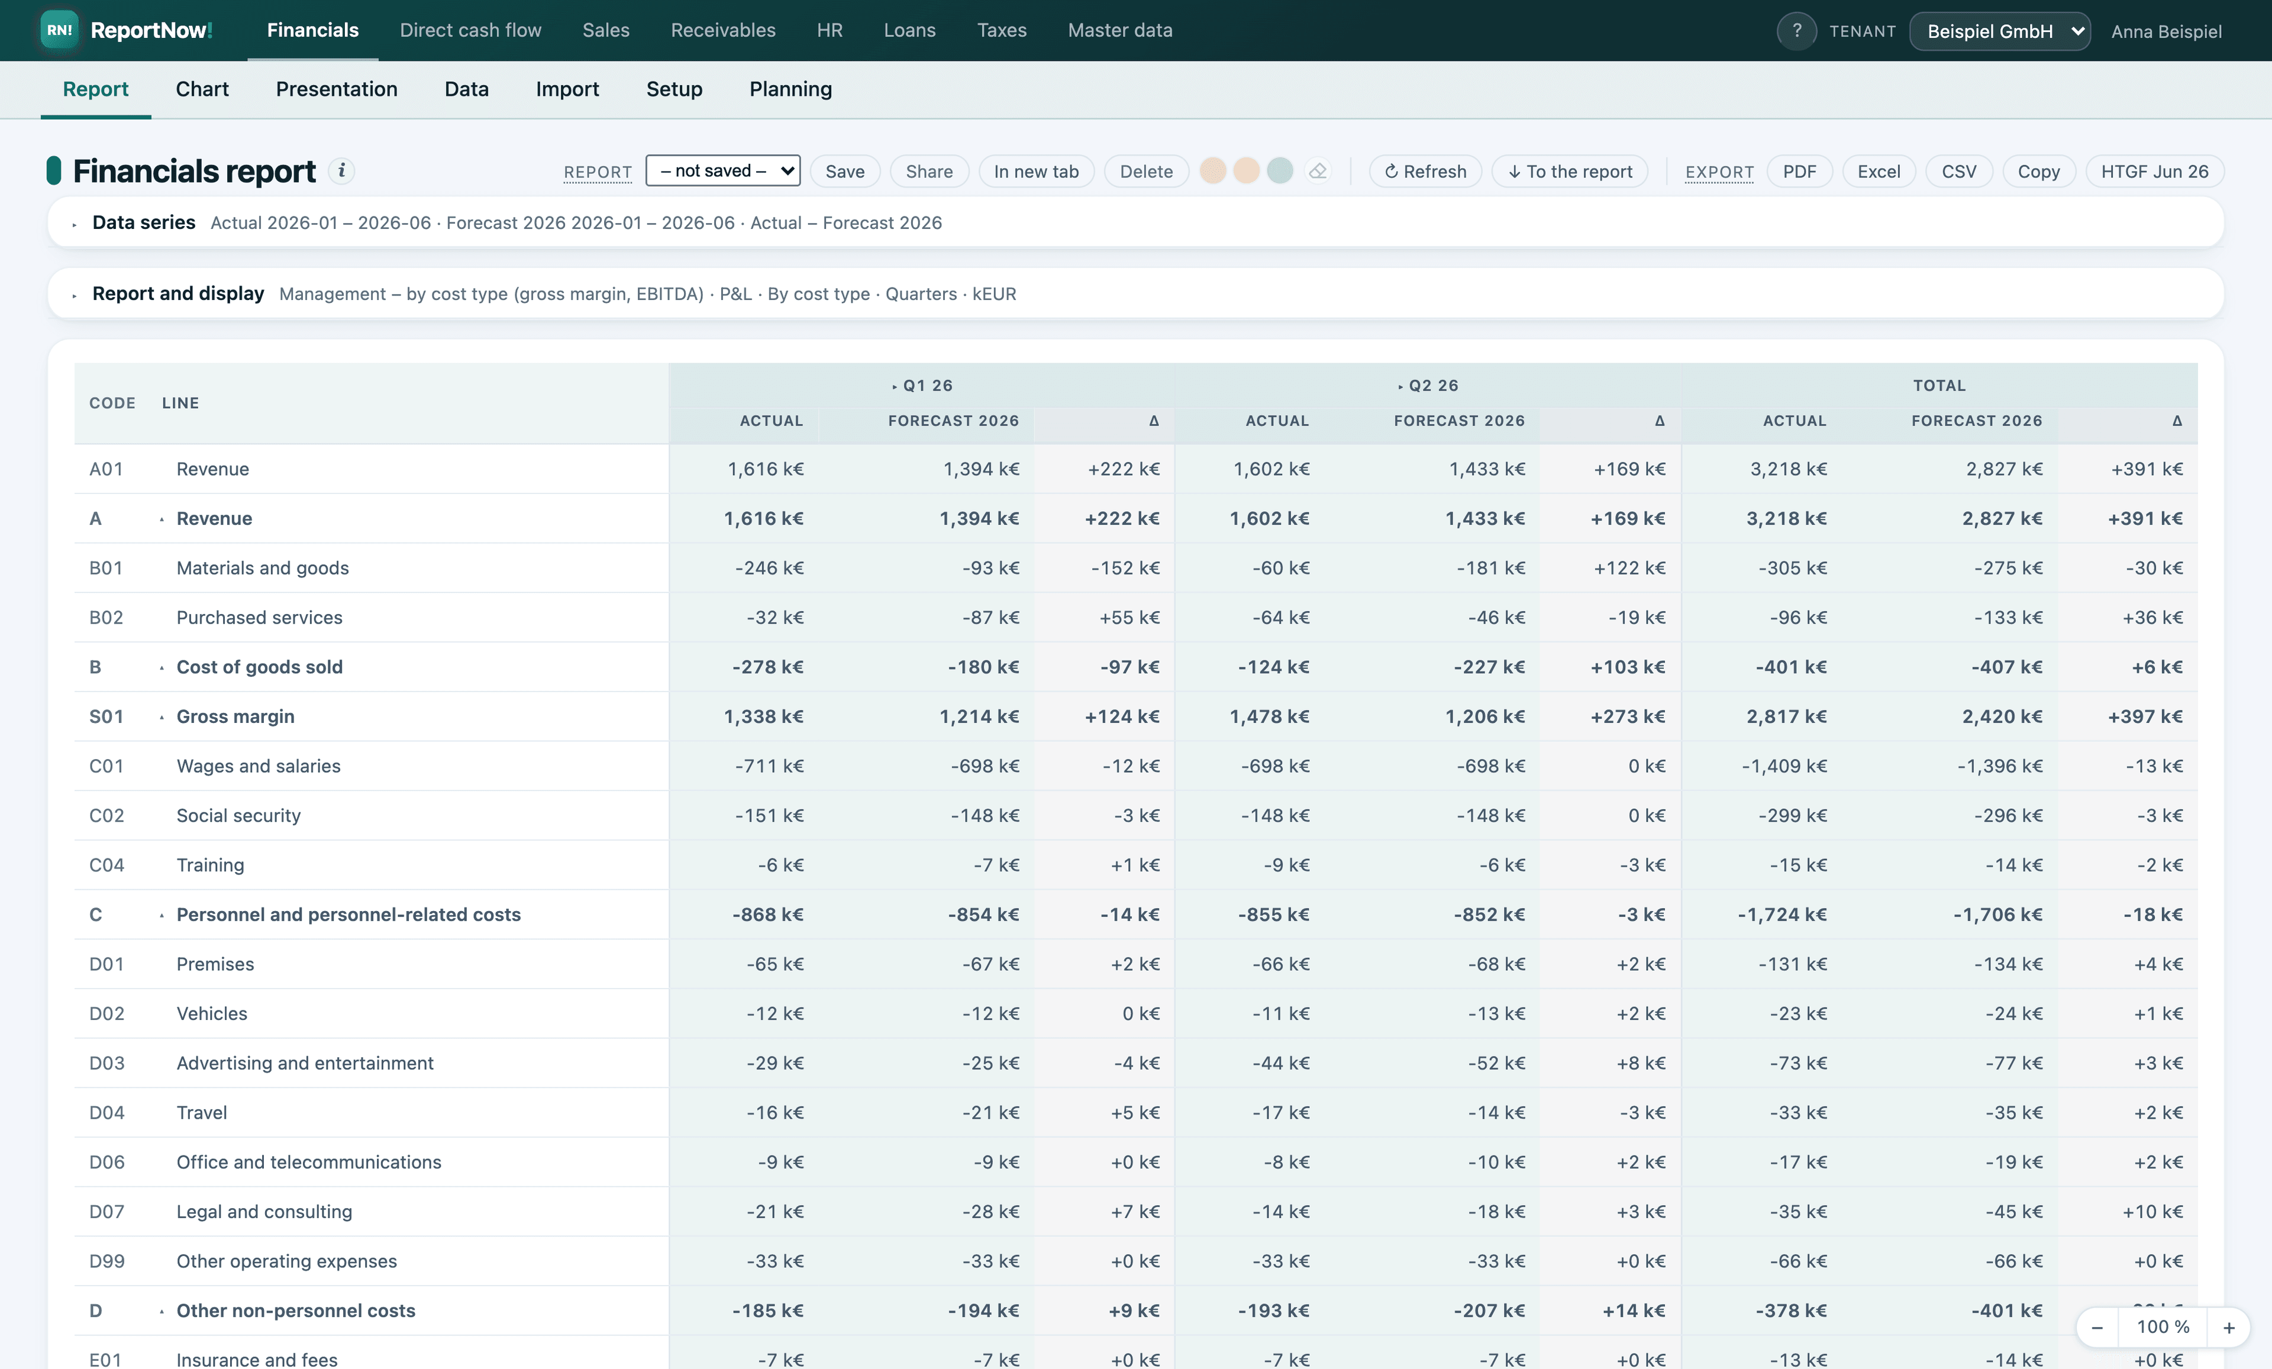This screenshot has height=1369, width=2272.
Task: Switch to the Chart tab
Action: [x=202, y=89]
